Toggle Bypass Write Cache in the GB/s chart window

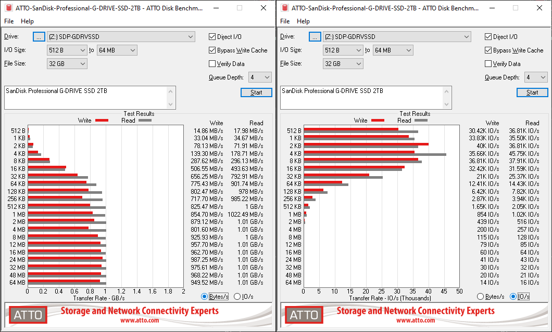[x=212, y=50]
